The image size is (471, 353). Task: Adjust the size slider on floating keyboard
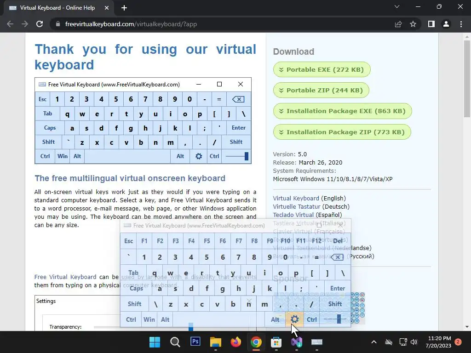tap(335, 319)
